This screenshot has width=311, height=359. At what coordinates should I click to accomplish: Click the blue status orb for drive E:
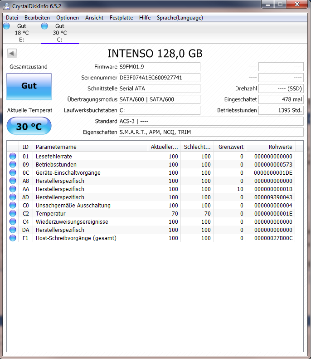pyautogui.click(x=6, y=26)
